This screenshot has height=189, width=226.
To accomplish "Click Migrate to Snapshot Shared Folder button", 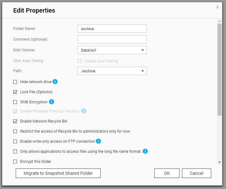I will pos(58,173).
